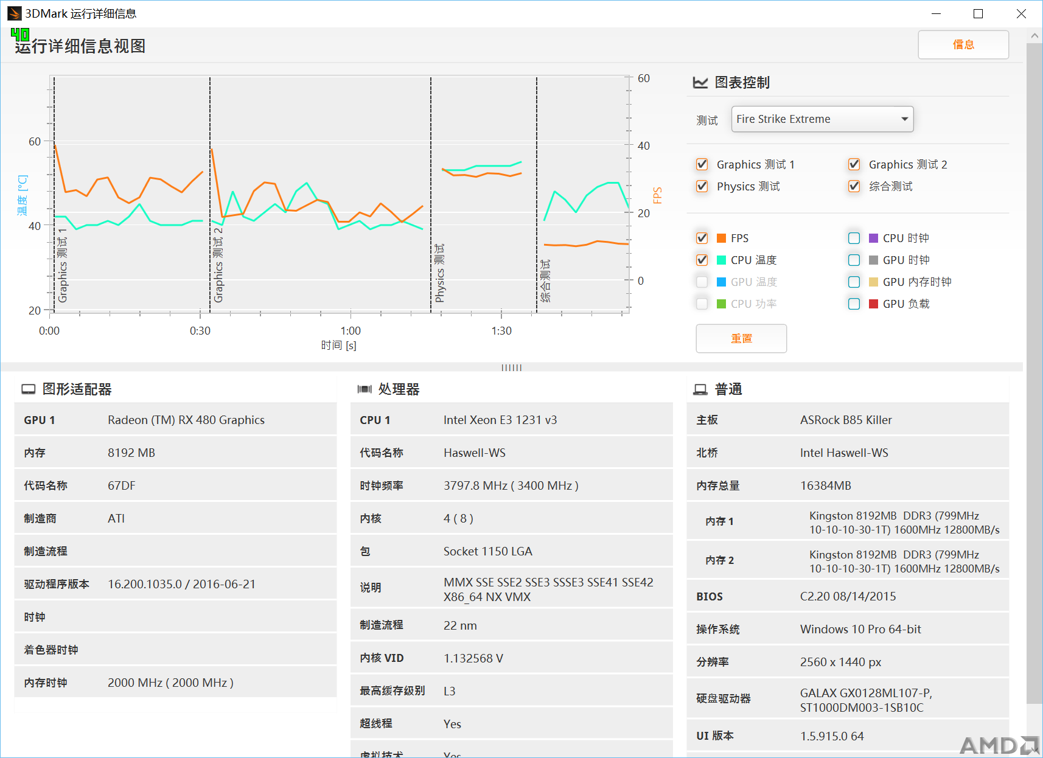
Task: Uncheck Graphics 测试 2 checkbox
Action: pyautogui.click(x=854, y=164)
